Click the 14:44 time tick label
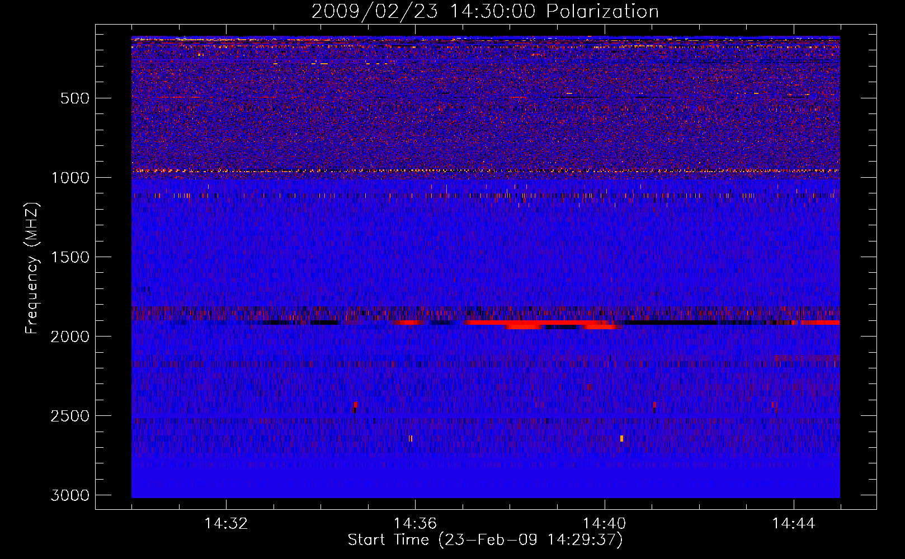Image resolution: width=905 pixels, height=559 pixels. pos(794,524)
